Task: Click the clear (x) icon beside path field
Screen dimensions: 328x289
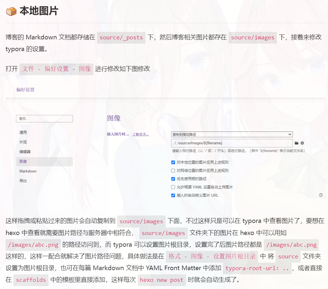Action: (x=302, y=143)
